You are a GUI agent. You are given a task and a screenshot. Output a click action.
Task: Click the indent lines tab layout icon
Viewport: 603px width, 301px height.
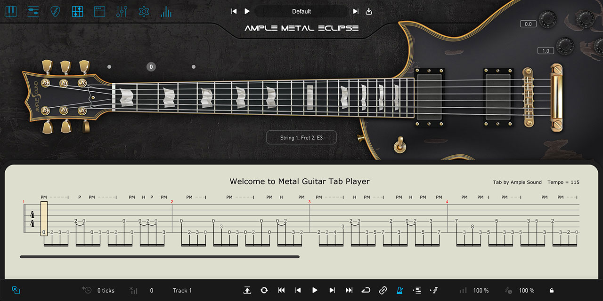click(x=417, y=290)
